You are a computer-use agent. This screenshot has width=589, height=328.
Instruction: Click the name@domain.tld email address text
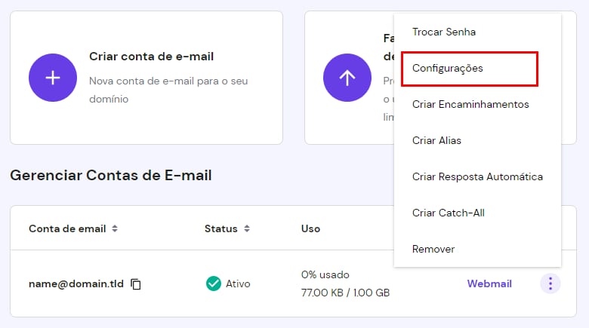coord(76,284)
